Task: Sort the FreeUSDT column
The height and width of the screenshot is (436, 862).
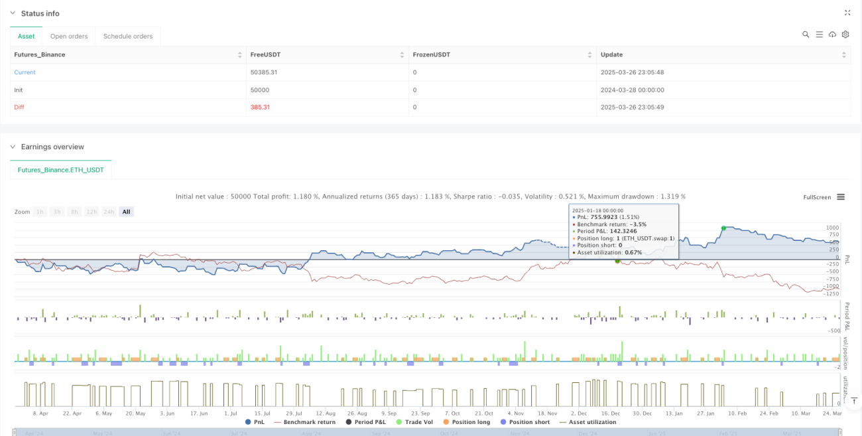Action: click(x=402, y=54)
